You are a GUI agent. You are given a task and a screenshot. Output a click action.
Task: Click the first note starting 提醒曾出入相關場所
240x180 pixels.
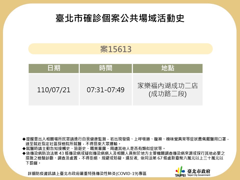pos(126,141)
